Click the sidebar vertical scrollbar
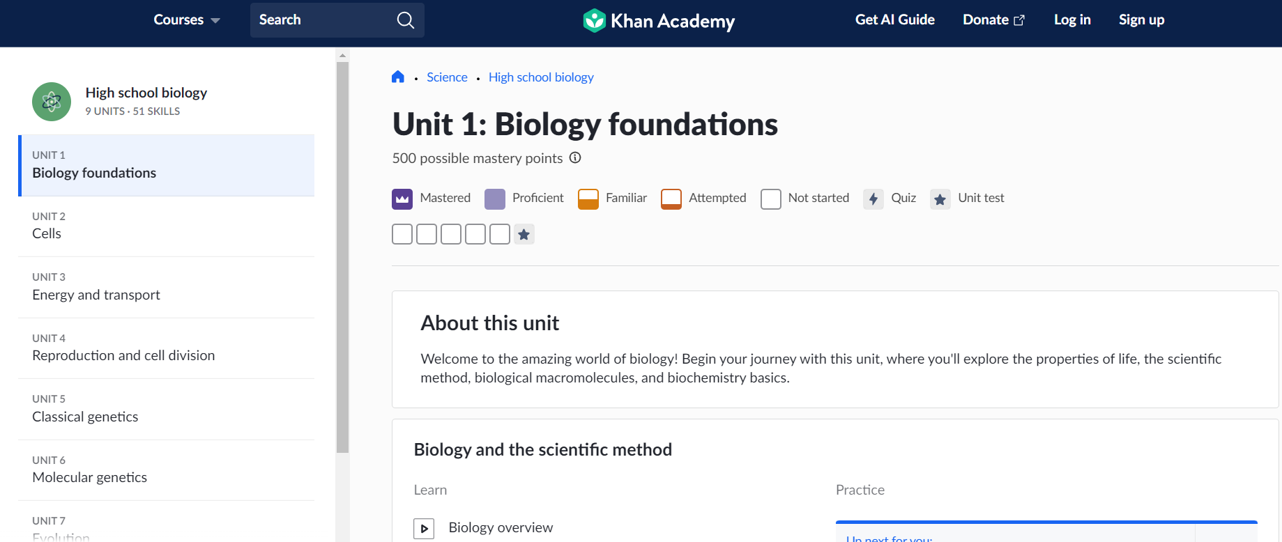 tap(342, 258)
